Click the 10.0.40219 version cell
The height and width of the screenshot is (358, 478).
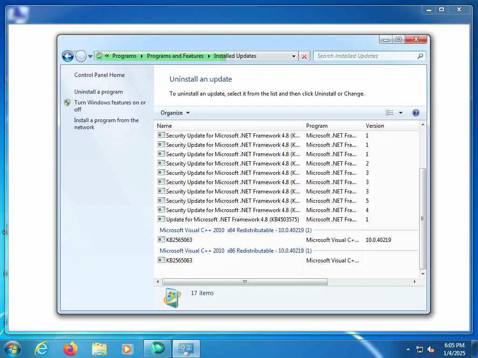[378, 240]
